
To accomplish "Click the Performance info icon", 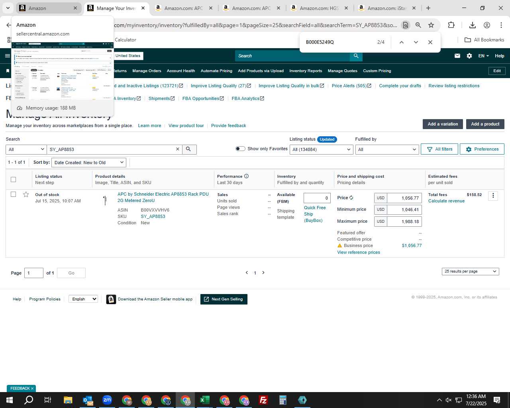I will [246, 176].
